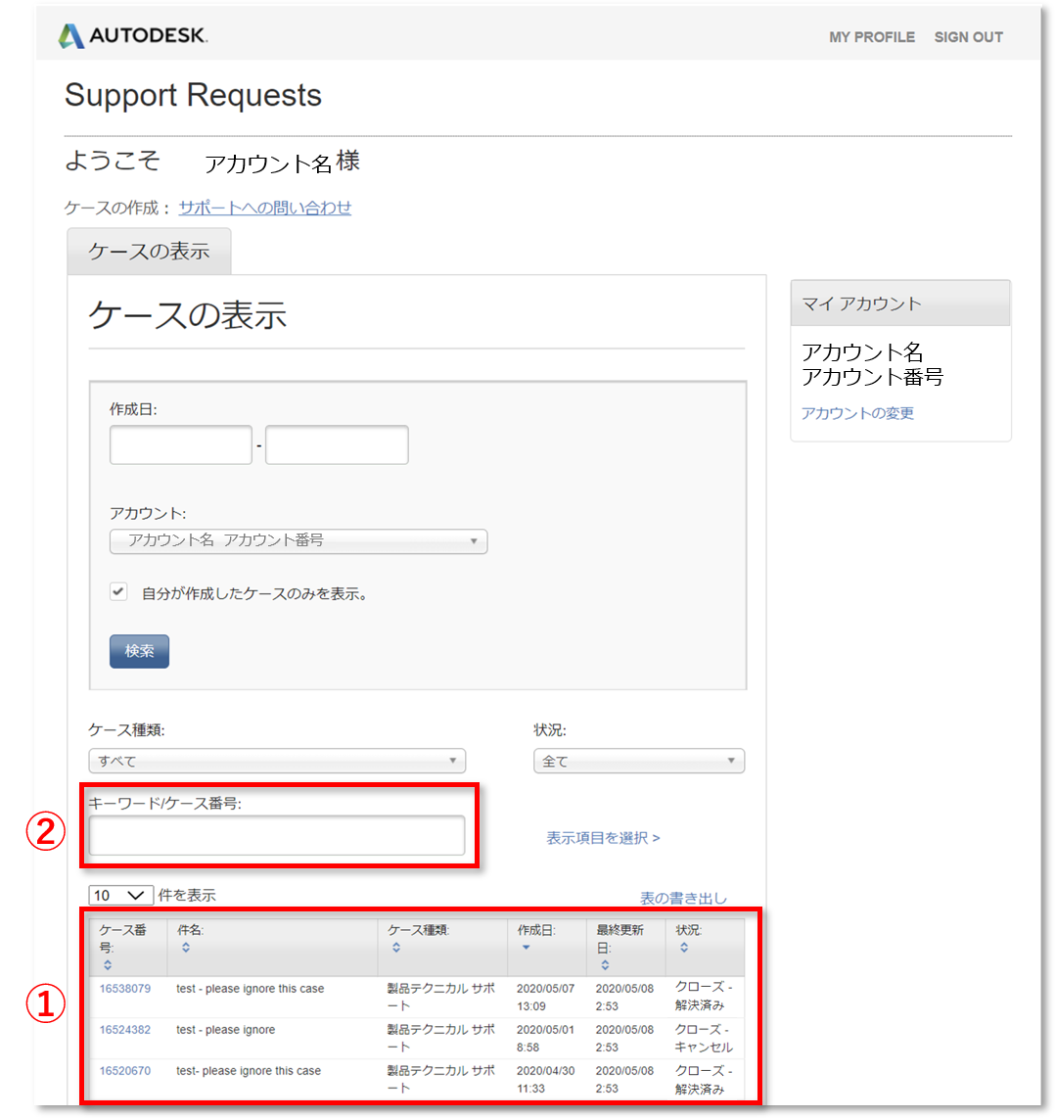Open 表示項目を選択 link
1055x1118 pixels.
pyautogui.click(x=603, y=838)
